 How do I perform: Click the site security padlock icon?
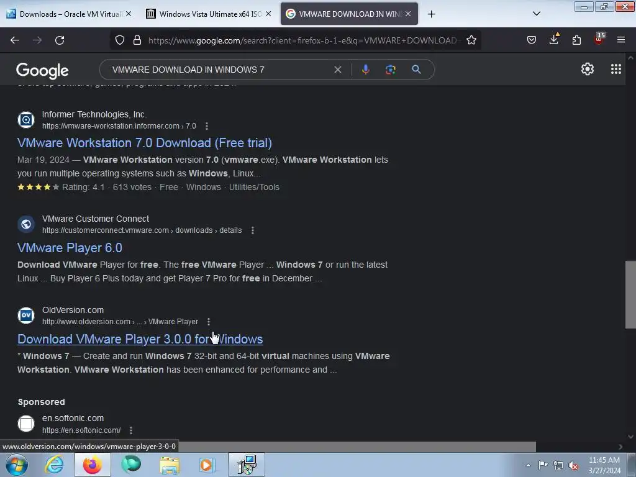coord(137,40)
